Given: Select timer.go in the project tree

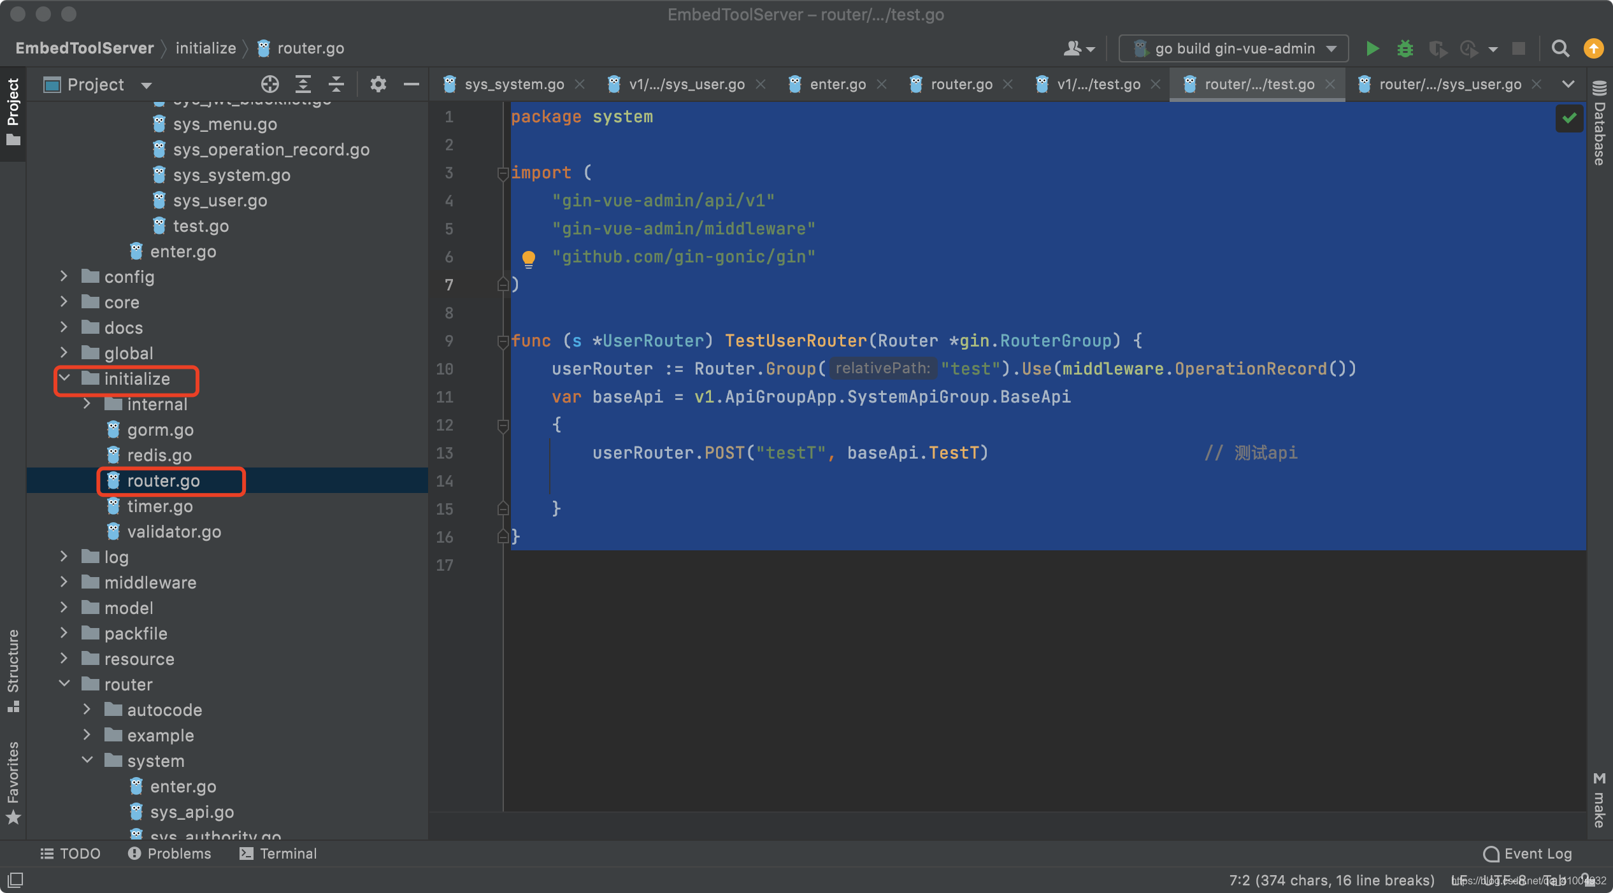Looking at the screenshot, I should (160, 506).
